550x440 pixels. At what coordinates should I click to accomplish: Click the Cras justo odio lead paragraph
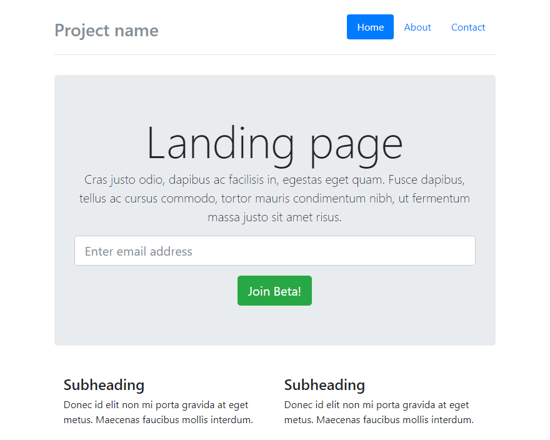tap(274, 198)
